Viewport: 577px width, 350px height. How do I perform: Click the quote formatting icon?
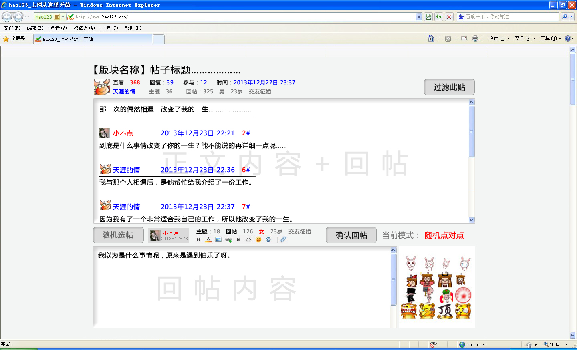(238, 239)
